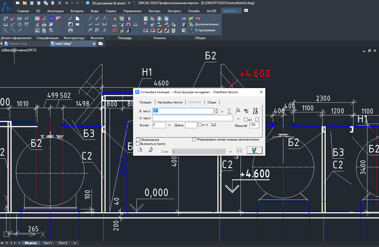
Task: Click the quarter-circle profile icon in Конструктору
Action: [x=78, y=19]
